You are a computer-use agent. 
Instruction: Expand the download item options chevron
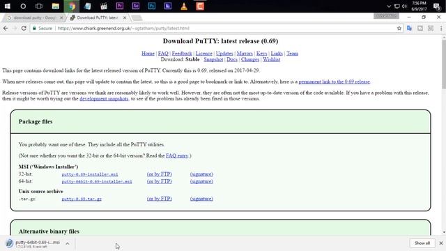68,243
